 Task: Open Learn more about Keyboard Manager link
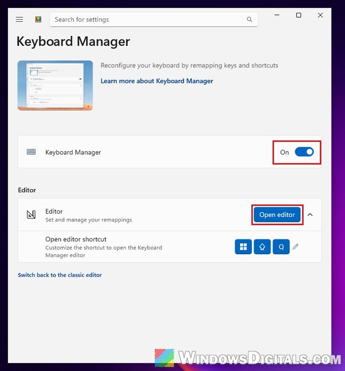click(157, 81)
